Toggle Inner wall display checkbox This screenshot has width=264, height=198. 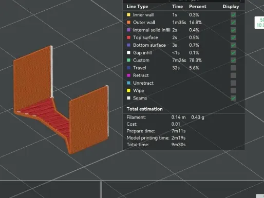point(233,15)
